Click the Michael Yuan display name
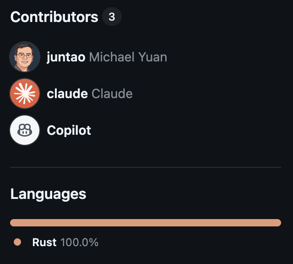Image resolution: width=293 pixels, height=264 pixels. [x=128, y=57]
